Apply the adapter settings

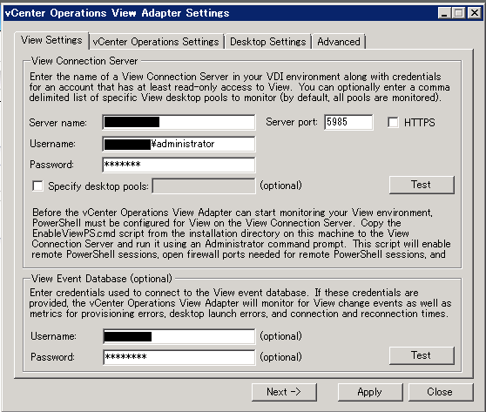point(370,392)
